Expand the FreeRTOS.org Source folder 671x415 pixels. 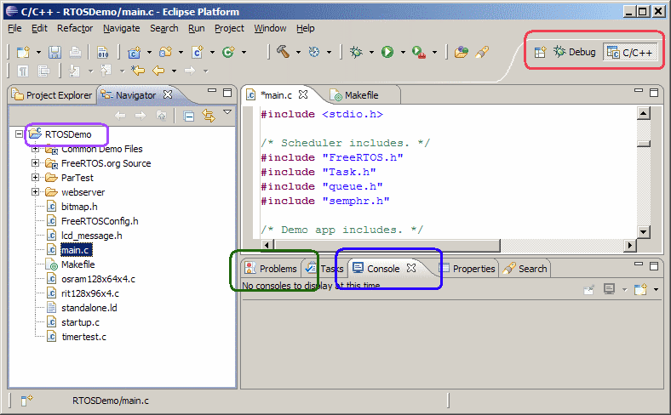point(36,162)
